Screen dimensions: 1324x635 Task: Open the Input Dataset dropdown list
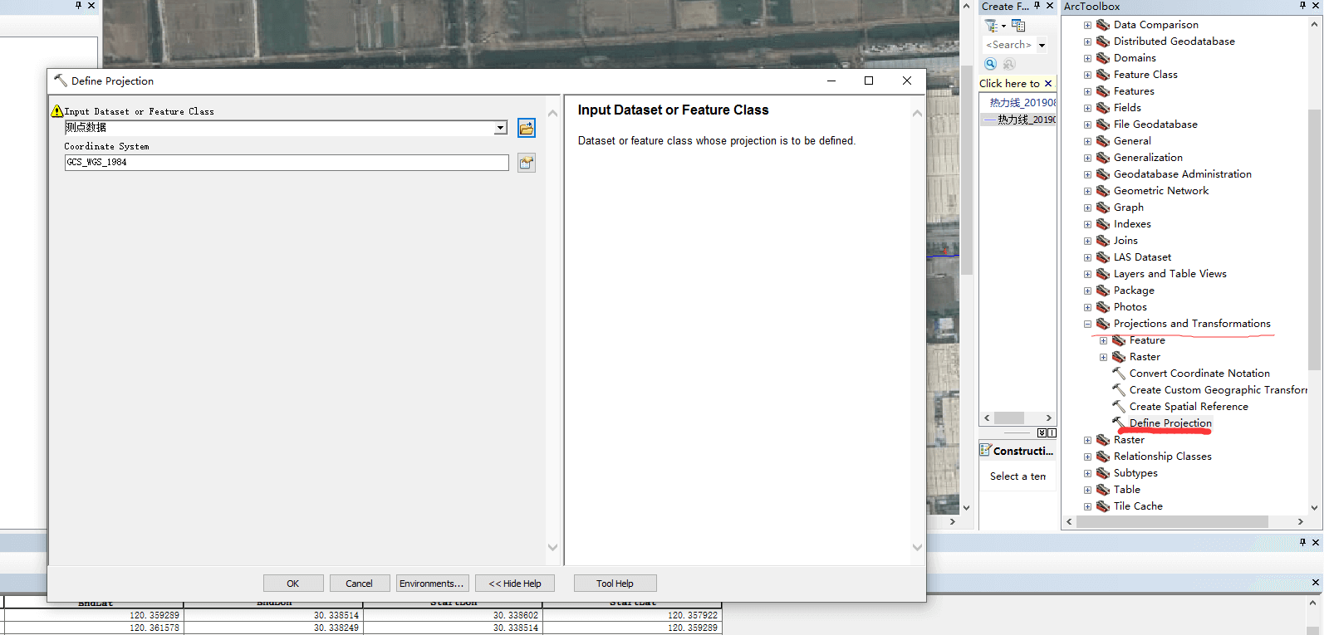click(x=500, y=128)
